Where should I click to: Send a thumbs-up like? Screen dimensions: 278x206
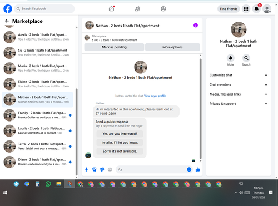coord(198,169)
